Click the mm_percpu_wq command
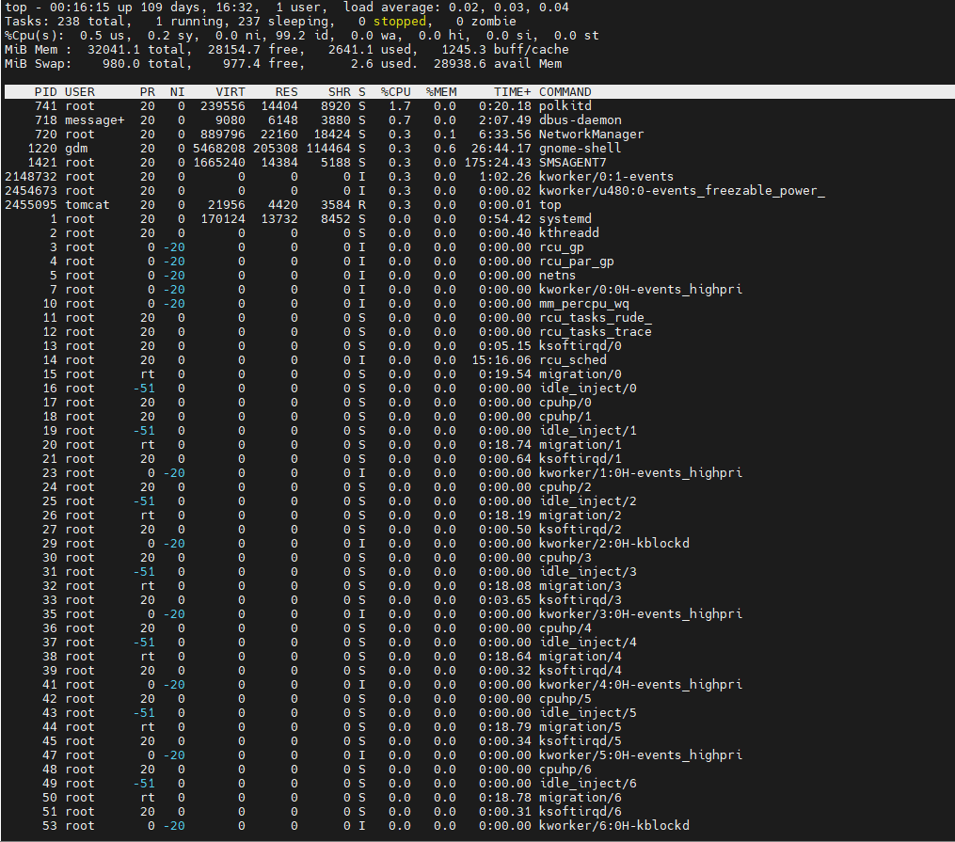 (584, 303)
